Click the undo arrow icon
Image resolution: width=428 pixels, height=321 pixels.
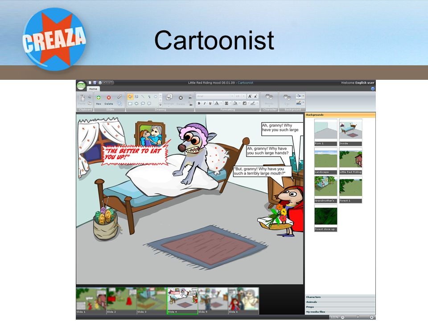pos(105,82)
